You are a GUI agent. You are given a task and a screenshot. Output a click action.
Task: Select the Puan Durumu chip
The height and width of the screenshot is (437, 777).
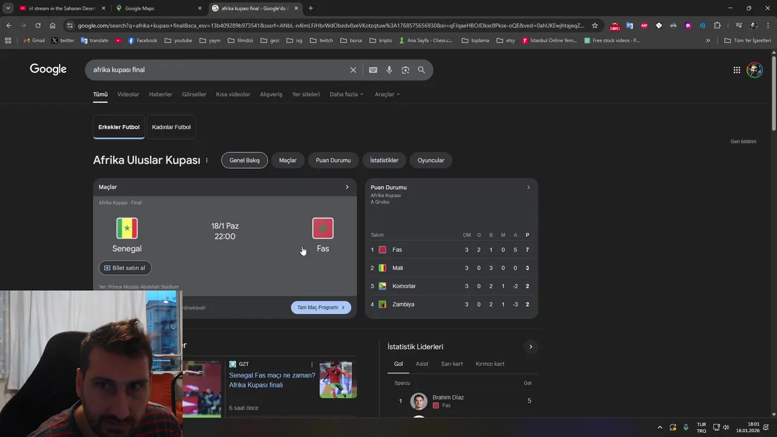coord(333,160)
